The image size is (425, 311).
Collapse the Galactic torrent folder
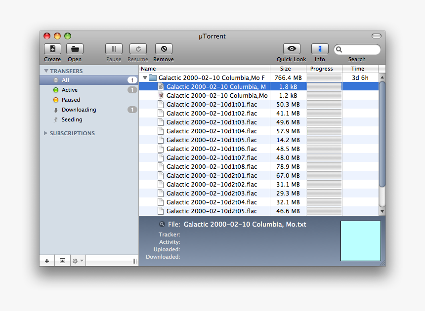click(x=145, y=78)
